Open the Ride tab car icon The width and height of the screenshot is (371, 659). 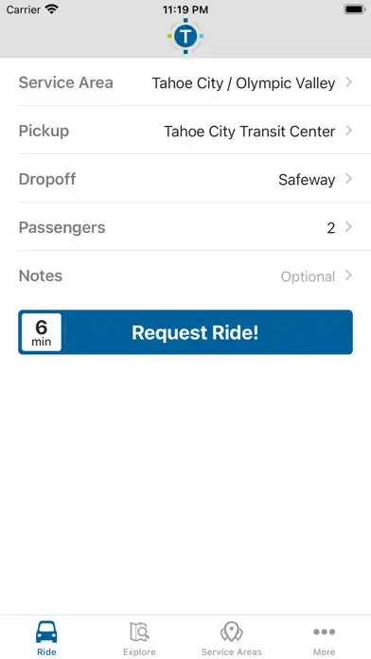pos(46,632)
